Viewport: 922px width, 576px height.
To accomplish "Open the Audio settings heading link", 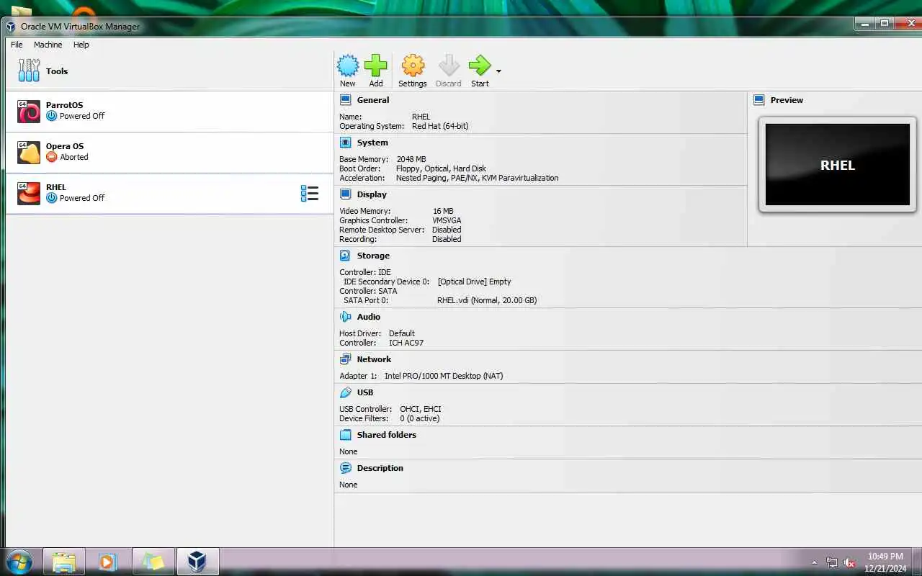I will tap(369, 317).
